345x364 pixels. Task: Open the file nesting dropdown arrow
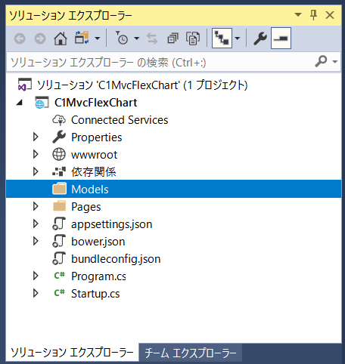point(238,39)
